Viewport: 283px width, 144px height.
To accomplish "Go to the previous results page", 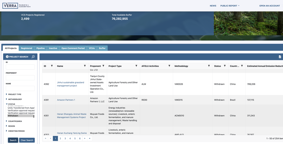I will click(50, 139).
